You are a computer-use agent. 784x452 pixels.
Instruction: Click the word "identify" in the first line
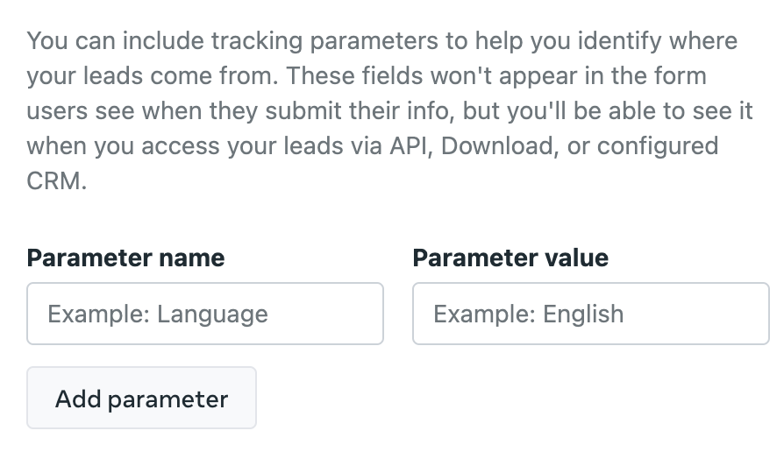[x=619, y=41]
